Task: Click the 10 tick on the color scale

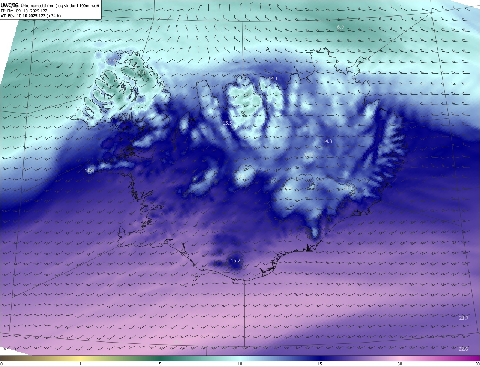Action: click(240, 364)
